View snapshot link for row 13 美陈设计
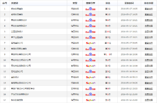The height and width of the screenshot is (103, 157). (149, 77)
